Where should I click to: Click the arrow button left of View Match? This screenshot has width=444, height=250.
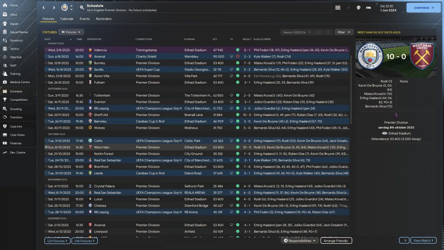click(x=404, y=241)
